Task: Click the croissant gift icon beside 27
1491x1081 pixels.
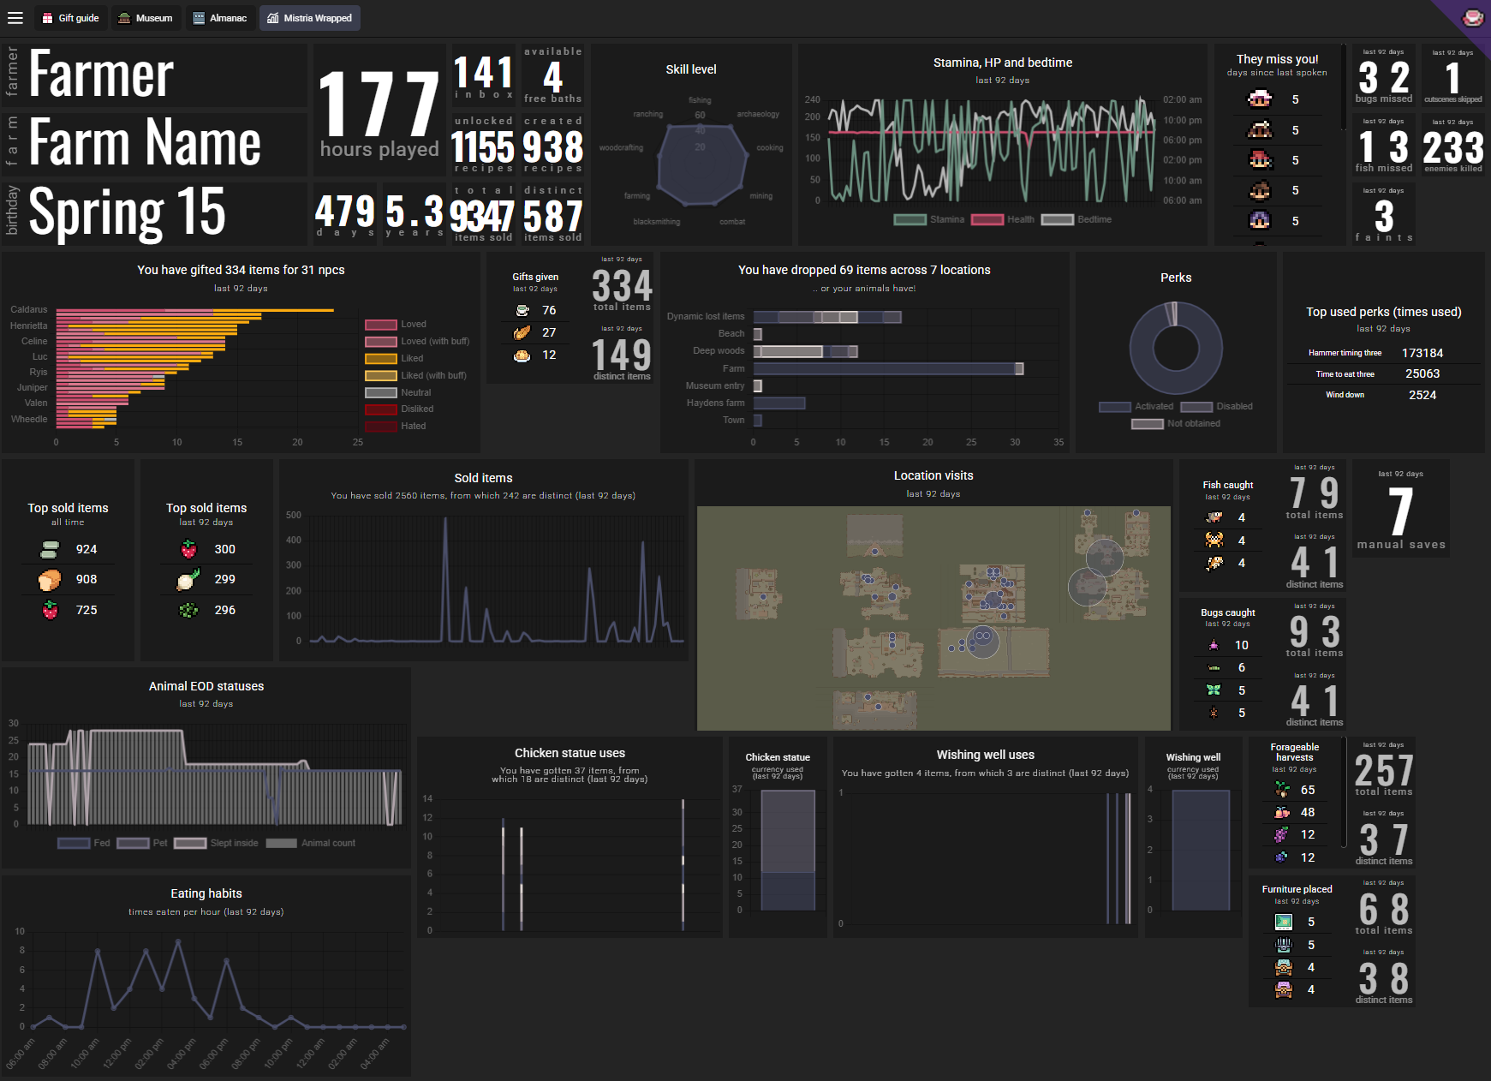Action: (x=522, y=332)
